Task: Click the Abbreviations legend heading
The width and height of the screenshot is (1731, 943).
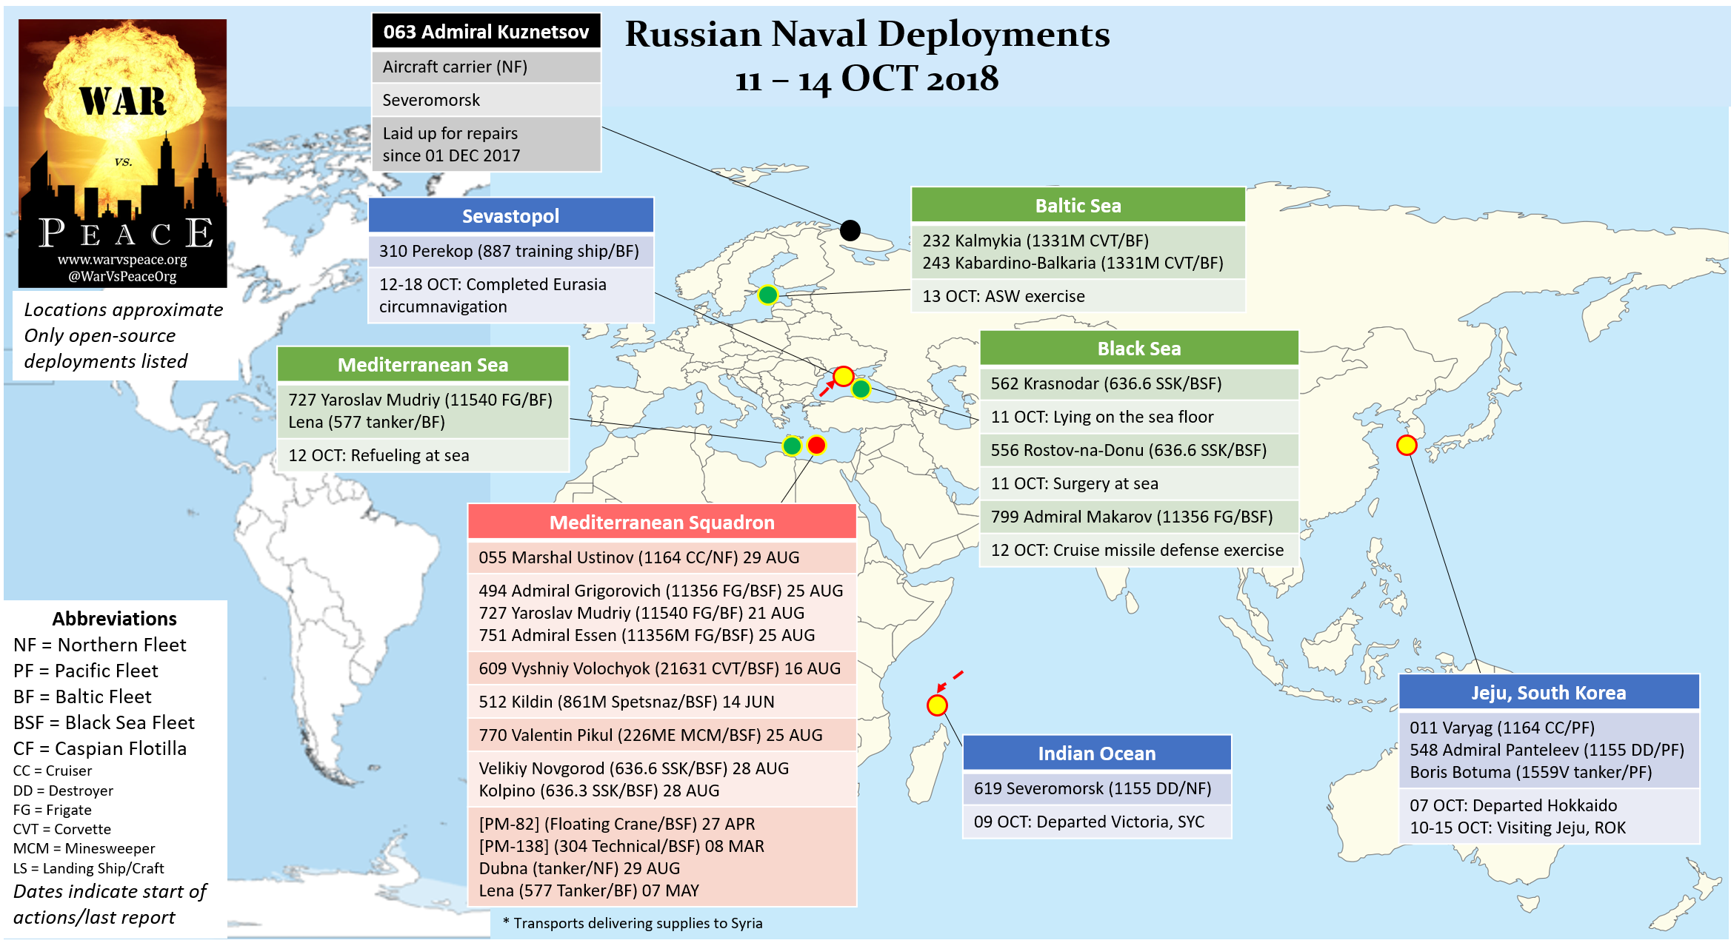Action: [x=115, y=619]
